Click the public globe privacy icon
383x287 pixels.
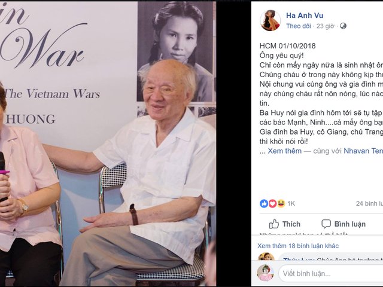pos(343,26)
